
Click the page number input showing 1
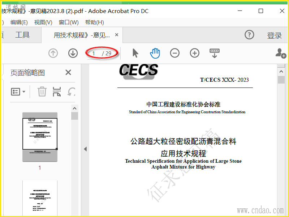point(94,54)
